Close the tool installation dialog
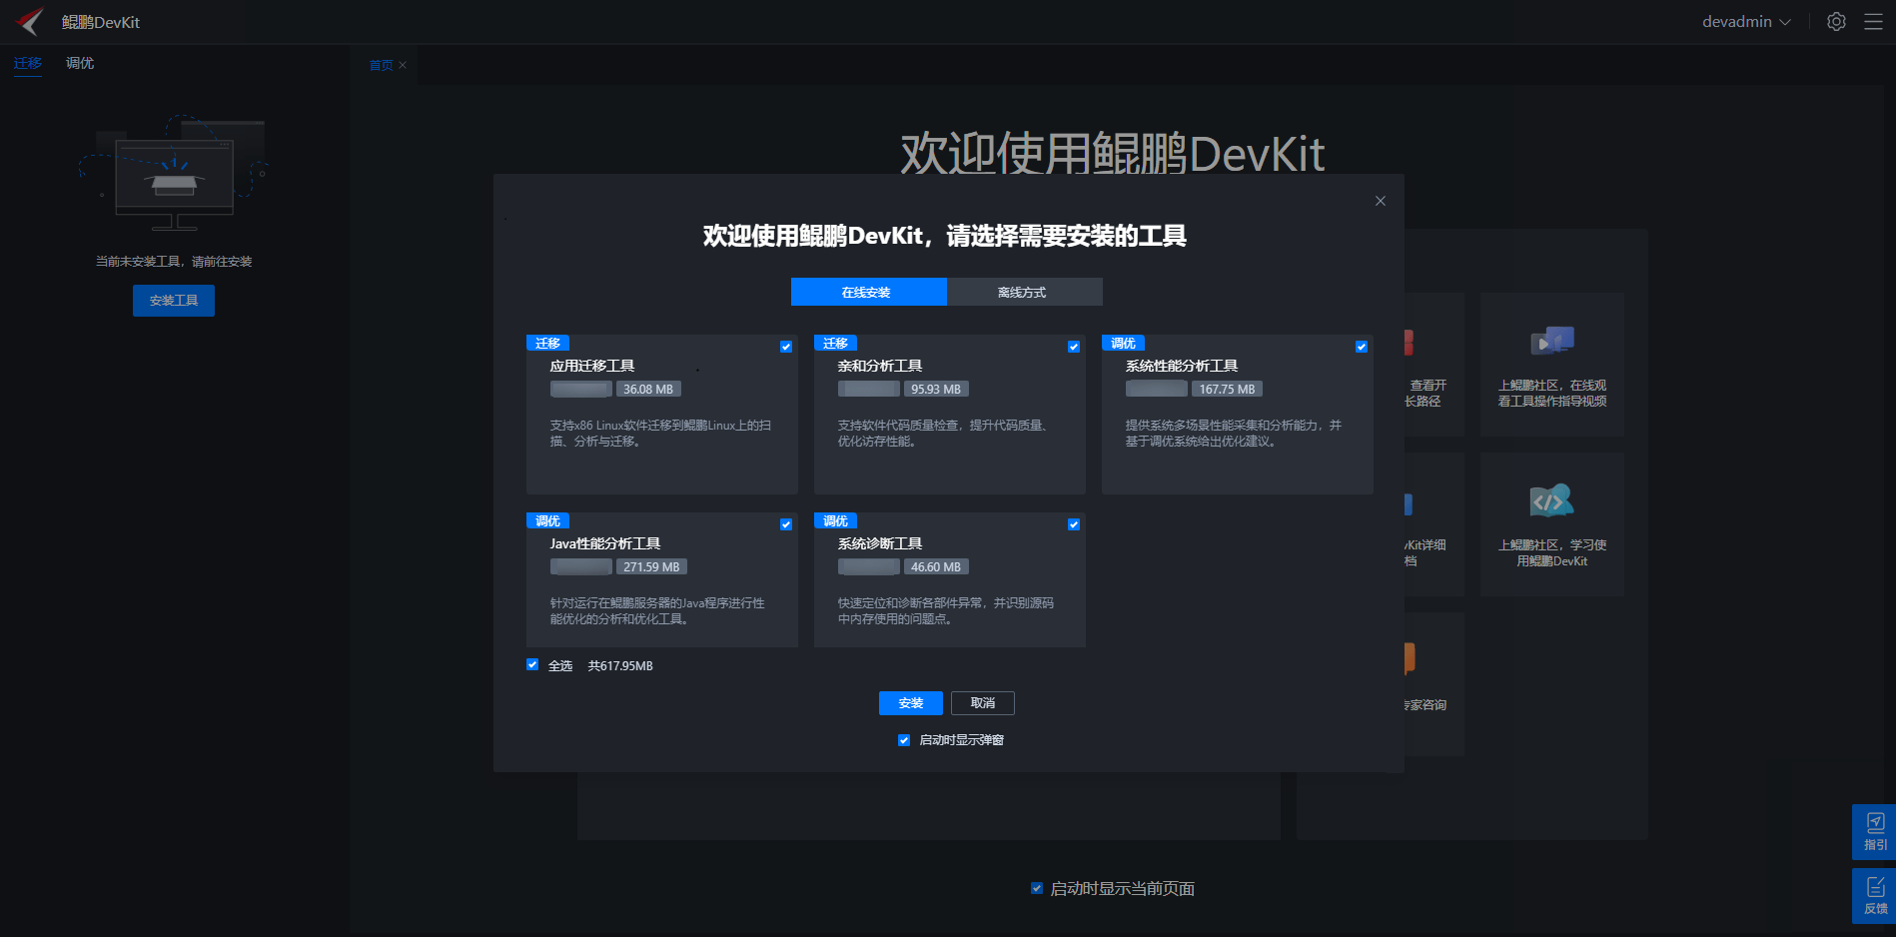Screen dimensions: 1896x937 point(1381,201)
